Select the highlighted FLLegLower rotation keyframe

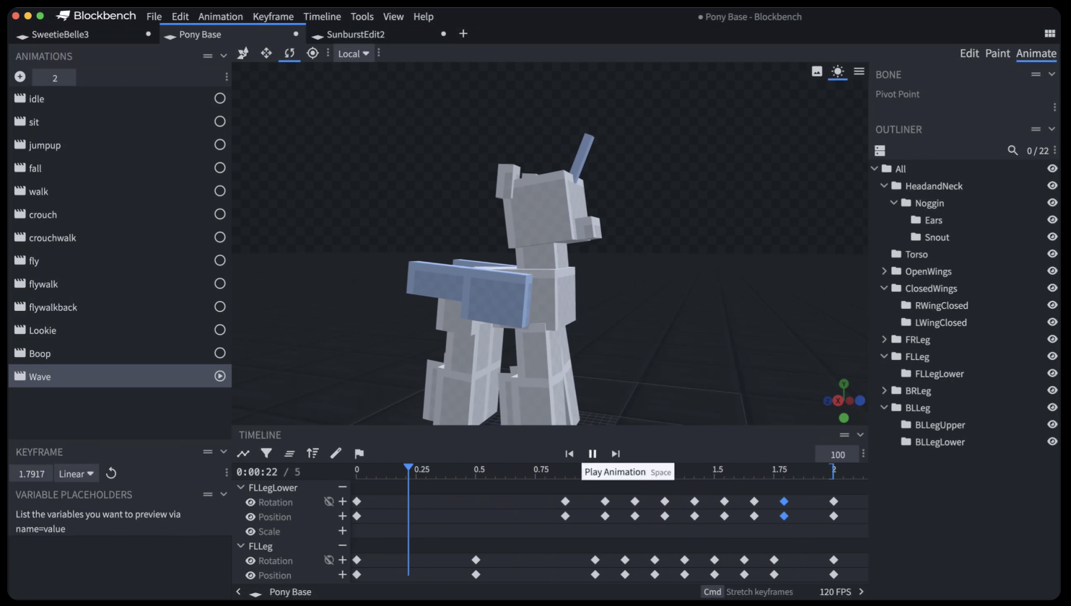[x=784, y=501]
